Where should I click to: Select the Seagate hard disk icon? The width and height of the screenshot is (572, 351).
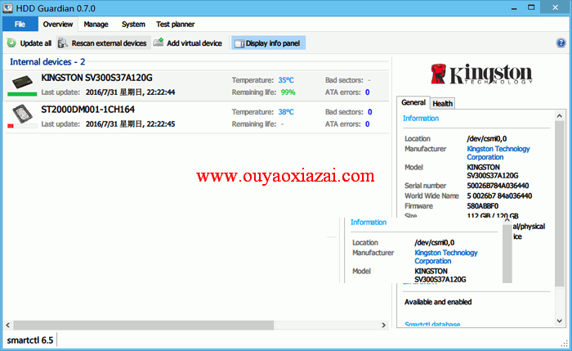tap(22, 114)
